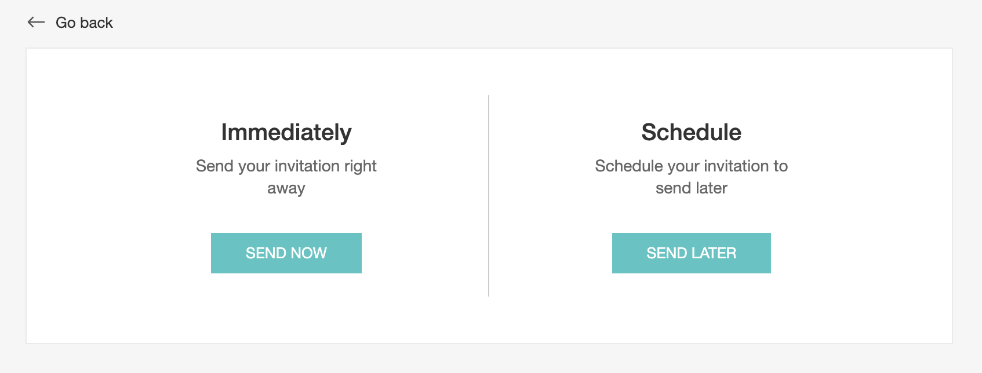Click the Go back link text
Viewport: 982px width, 373px height.
tap(84, 23)
